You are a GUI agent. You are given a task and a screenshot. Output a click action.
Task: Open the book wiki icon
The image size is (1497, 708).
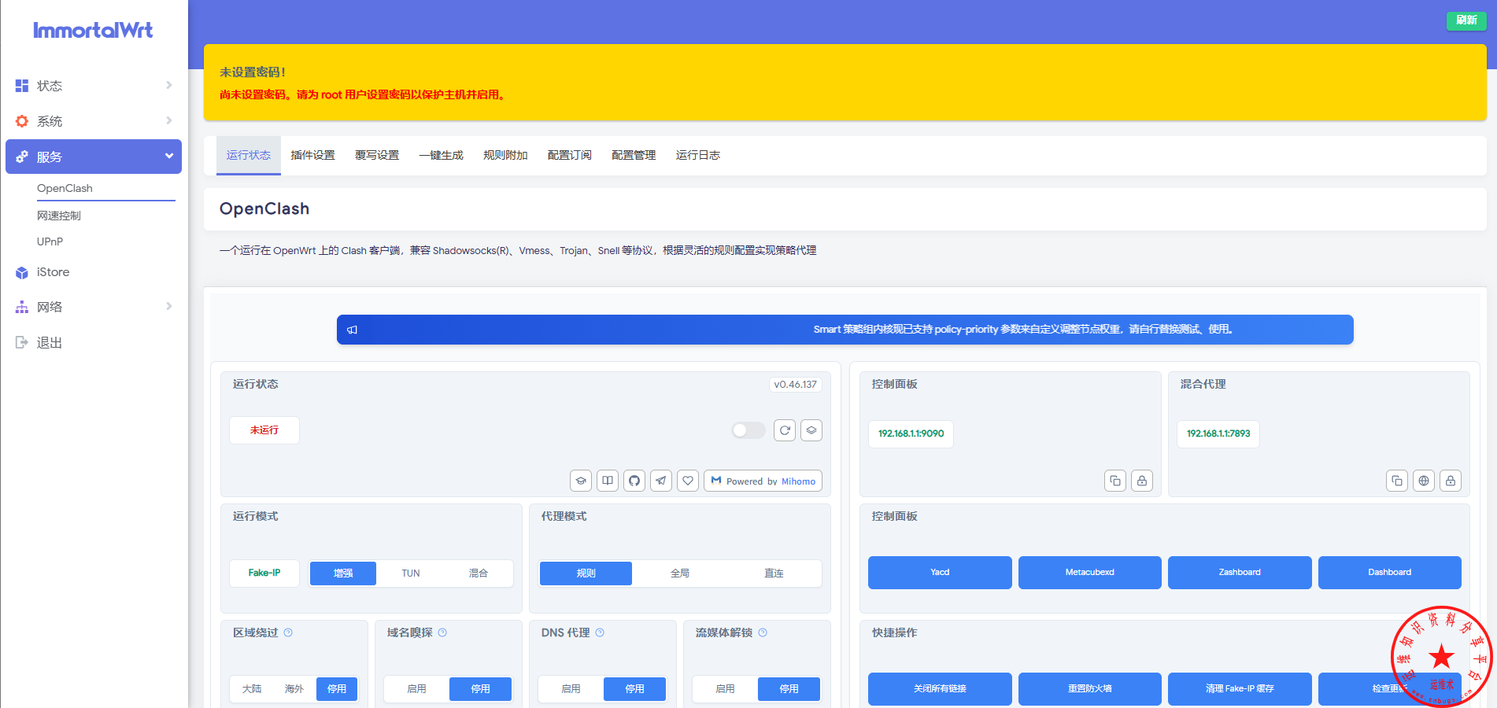[x=608, y=481]
